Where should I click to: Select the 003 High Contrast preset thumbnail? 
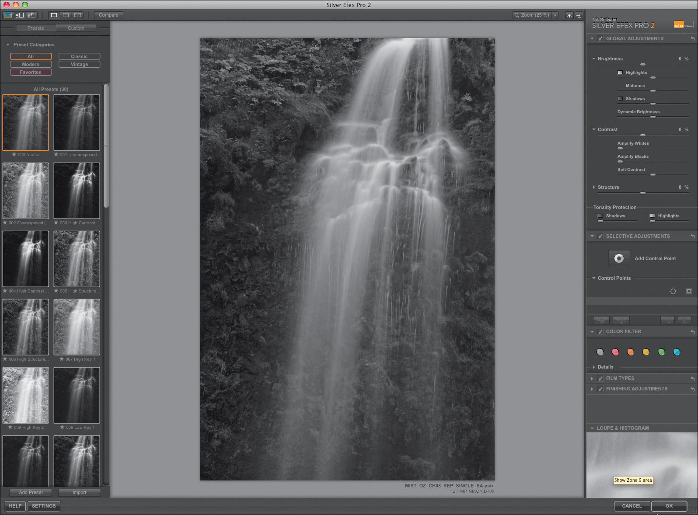[77, 191]
